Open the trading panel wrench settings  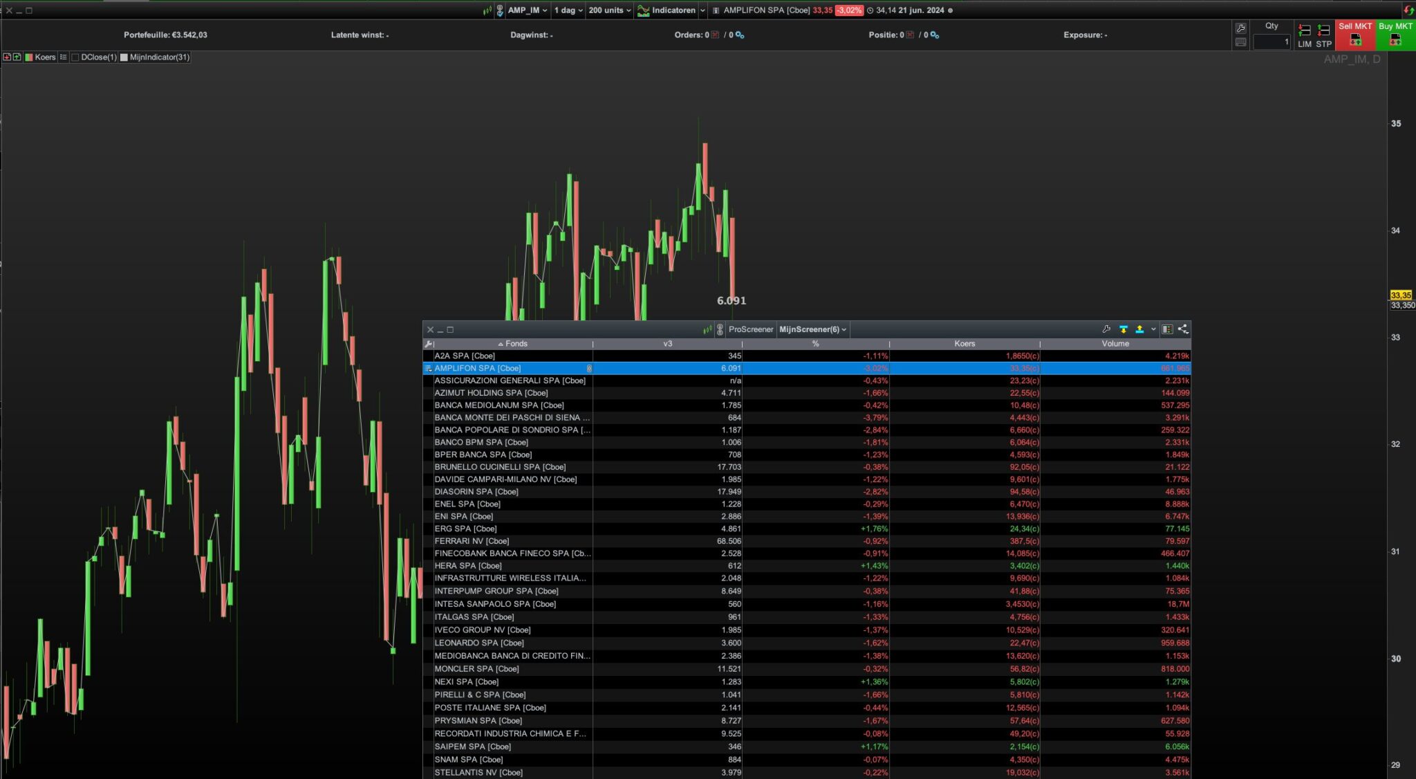pyautogui.click(x=1240, y=28)
